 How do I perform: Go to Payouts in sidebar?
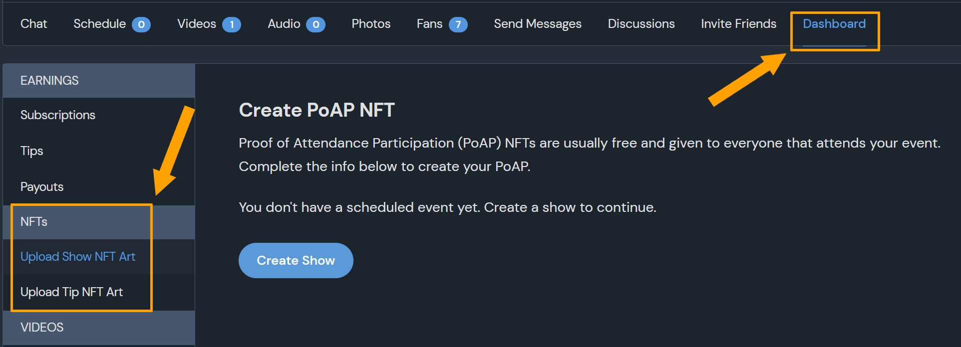[42, 187]
